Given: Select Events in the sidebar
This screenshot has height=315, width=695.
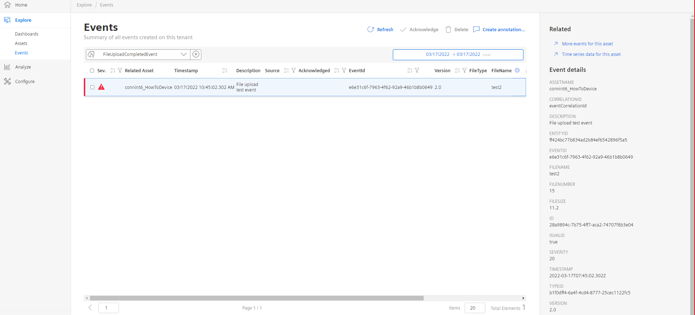Looking at the screenshot, I should pos(21,53).
